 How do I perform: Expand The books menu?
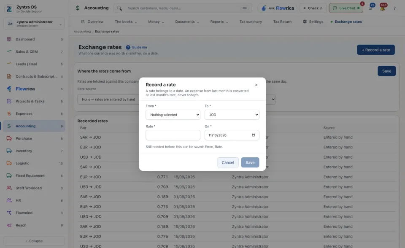(x=126, y=22)
